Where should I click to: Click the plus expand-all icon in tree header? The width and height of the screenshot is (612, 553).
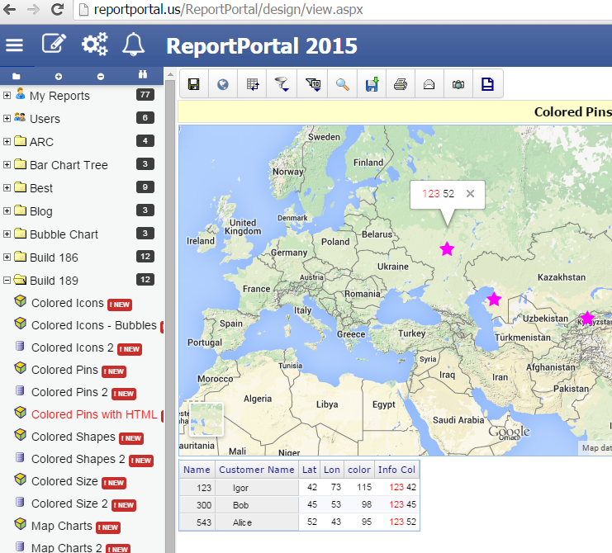coord(59,77)
